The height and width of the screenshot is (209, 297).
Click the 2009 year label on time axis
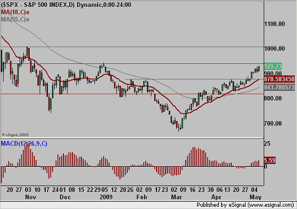(x=106, y=197)
